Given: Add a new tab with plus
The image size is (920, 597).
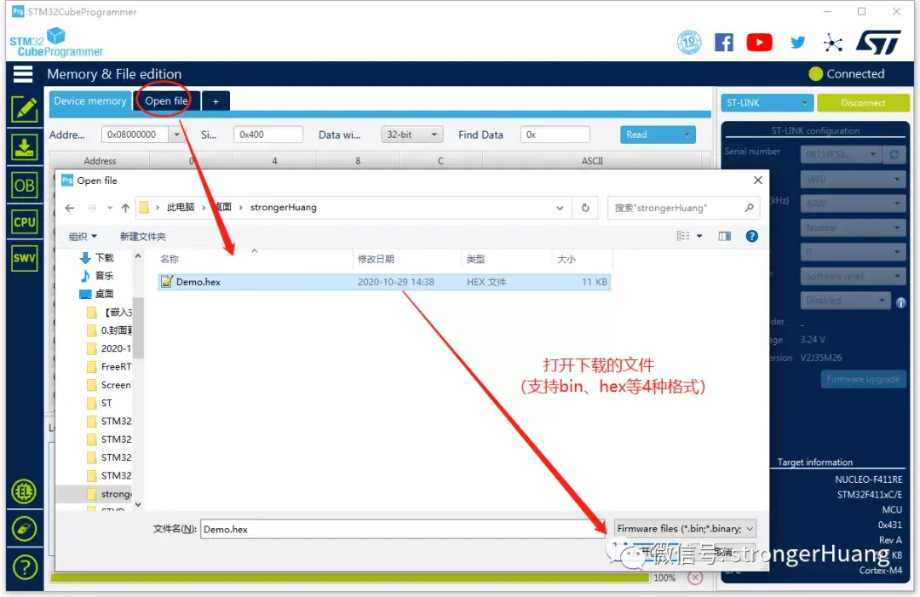Looking at the screenshot, I should (x=216, y=101).
